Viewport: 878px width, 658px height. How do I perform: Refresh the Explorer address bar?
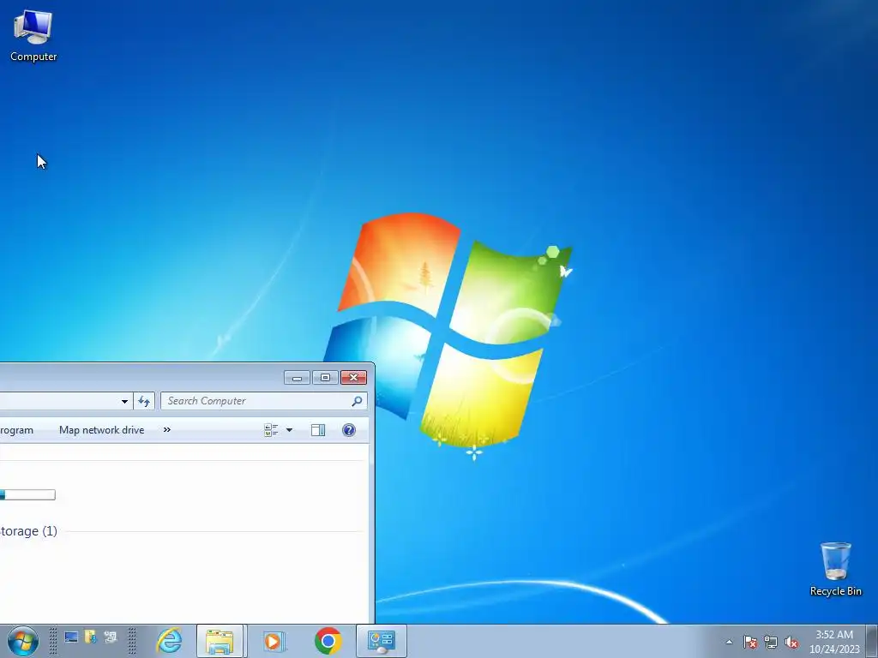(x=144, y=401)
